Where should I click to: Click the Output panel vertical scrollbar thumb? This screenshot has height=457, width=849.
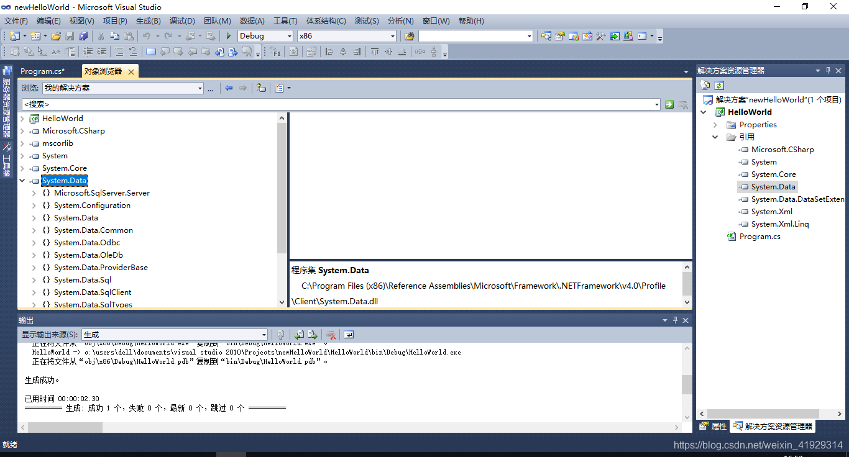tap(687, 384)
